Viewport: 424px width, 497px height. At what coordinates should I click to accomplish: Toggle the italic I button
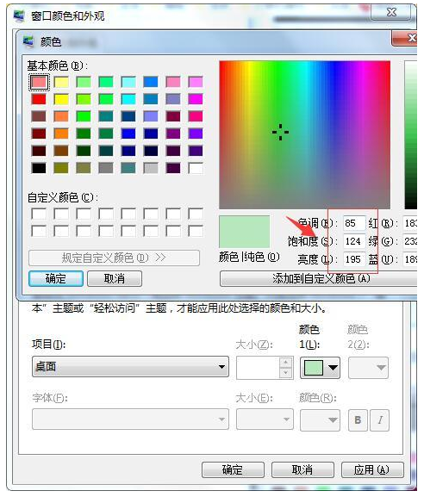click(x=380, y=420)
